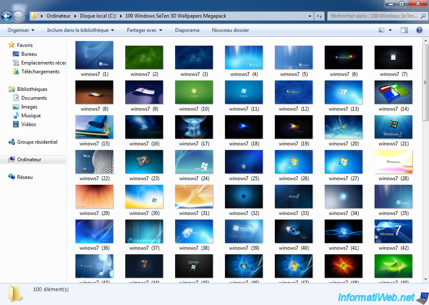Expand the Ordinateur breadcrumb arrow
The width and height of the screenshot is (429, 305).
(75, 16)
